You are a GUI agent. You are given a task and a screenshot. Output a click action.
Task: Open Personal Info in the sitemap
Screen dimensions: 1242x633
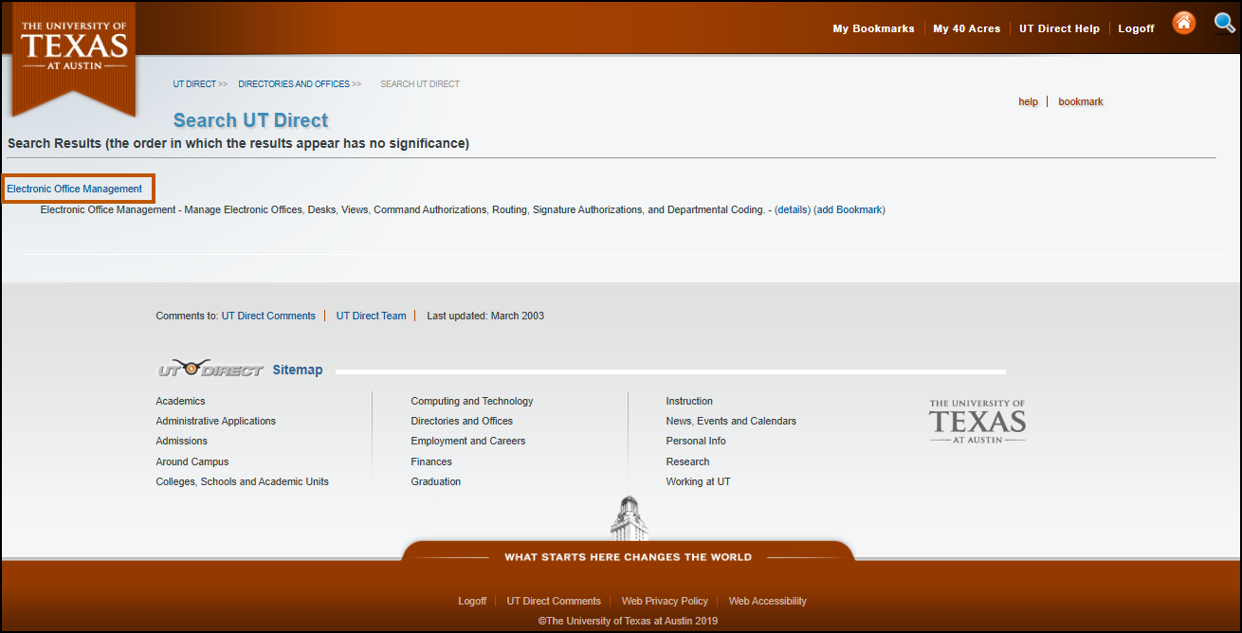click(696, 441)
